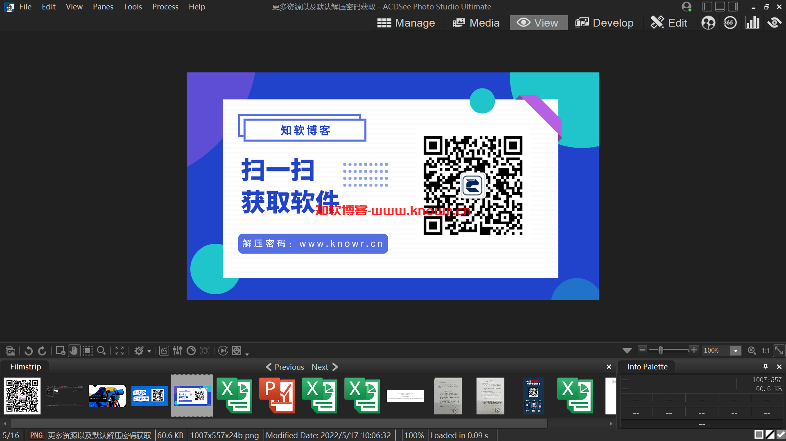Go to Next image in filmstrip
Image resolution: width=786 pixels, height=441 pixels.
[325, 367]
